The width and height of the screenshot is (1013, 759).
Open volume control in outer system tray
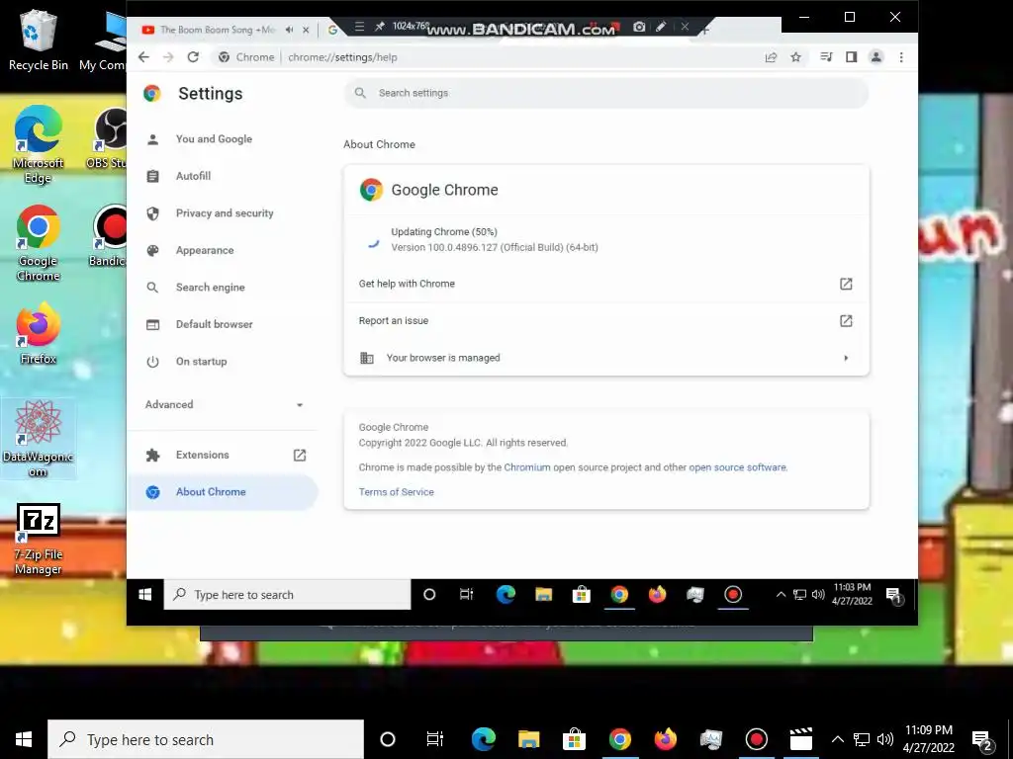885,739
